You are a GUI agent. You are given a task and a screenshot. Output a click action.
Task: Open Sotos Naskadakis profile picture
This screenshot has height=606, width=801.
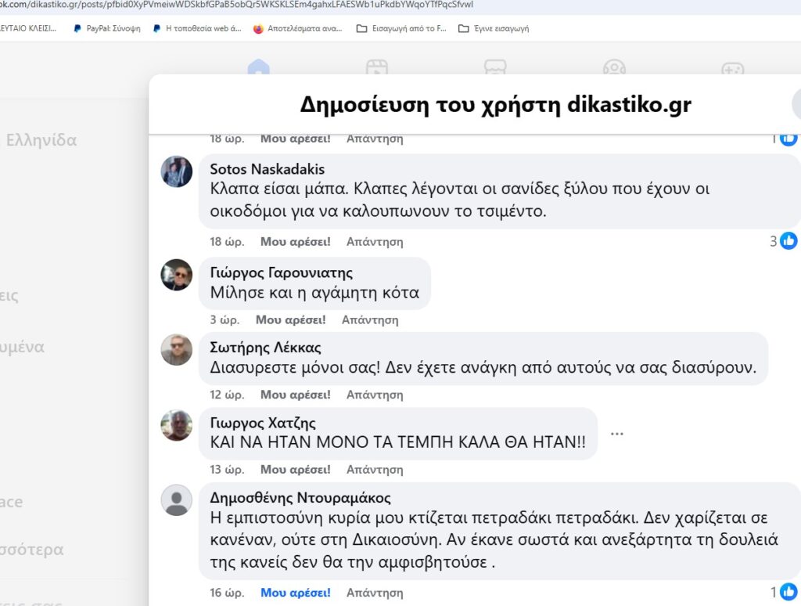coord(177,171)
